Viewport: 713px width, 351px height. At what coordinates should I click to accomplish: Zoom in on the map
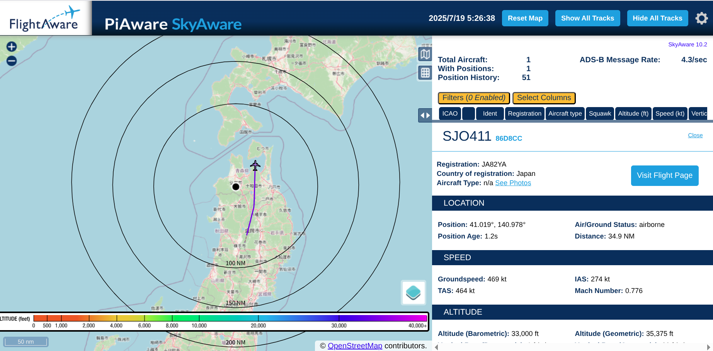pyautogui.click(x=12, y=47)
